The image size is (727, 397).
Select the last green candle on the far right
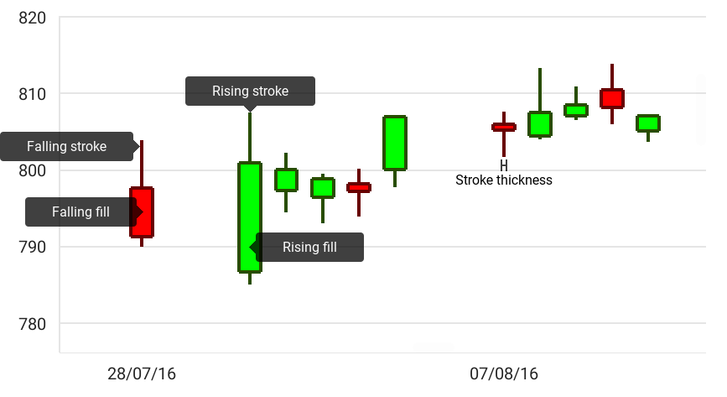tap(648, 123)
